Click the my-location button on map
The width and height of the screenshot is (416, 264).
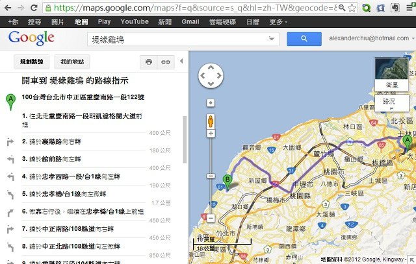211,102
